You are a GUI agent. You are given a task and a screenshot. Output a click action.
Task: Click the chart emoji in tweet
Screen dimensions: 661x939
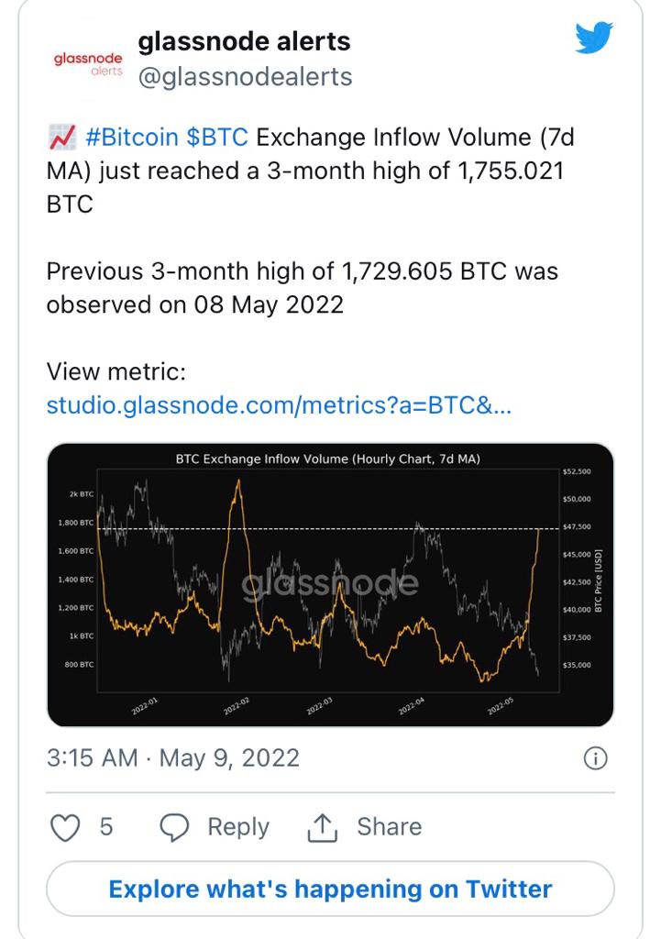click(61, 138)
